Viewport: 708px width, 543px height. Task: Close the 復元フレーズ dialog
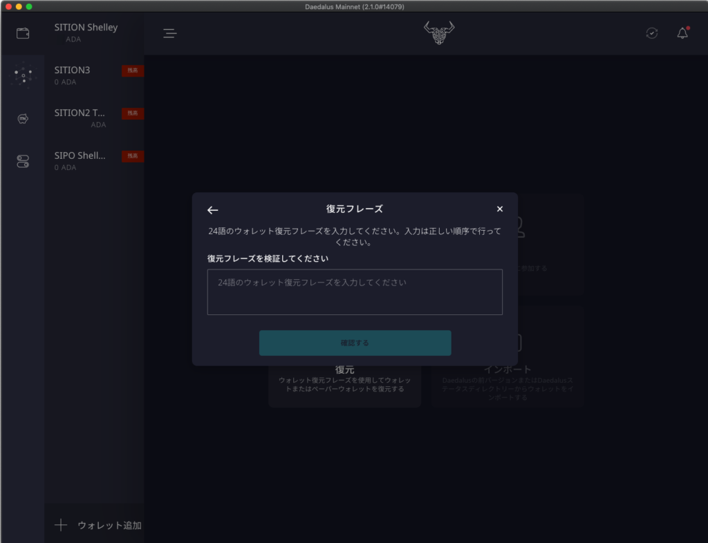[500, 209]
